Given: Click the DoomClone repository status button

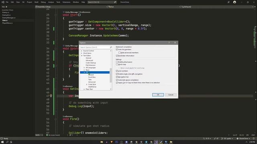Looking at the screenshot, I should [243, 138].
